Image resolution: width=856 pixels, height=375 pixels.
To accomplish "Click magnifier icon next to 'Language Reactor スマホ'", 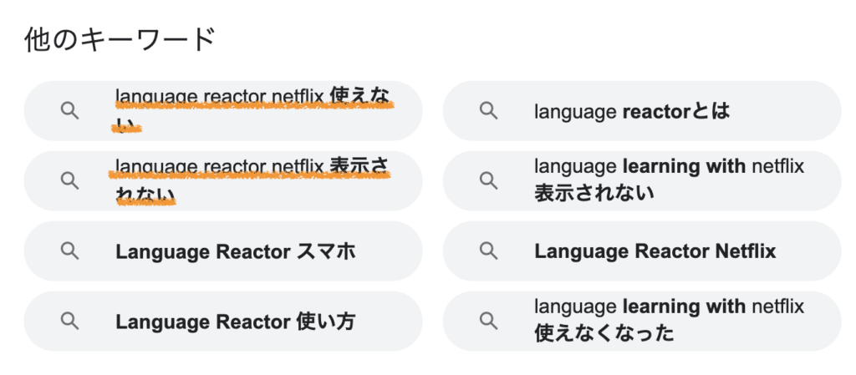I will (70, 251).
